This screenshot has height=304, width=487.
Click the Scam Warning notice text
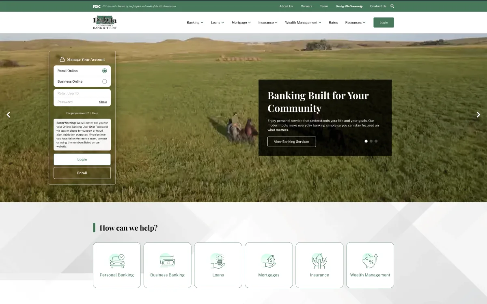(x=82, y=135)
